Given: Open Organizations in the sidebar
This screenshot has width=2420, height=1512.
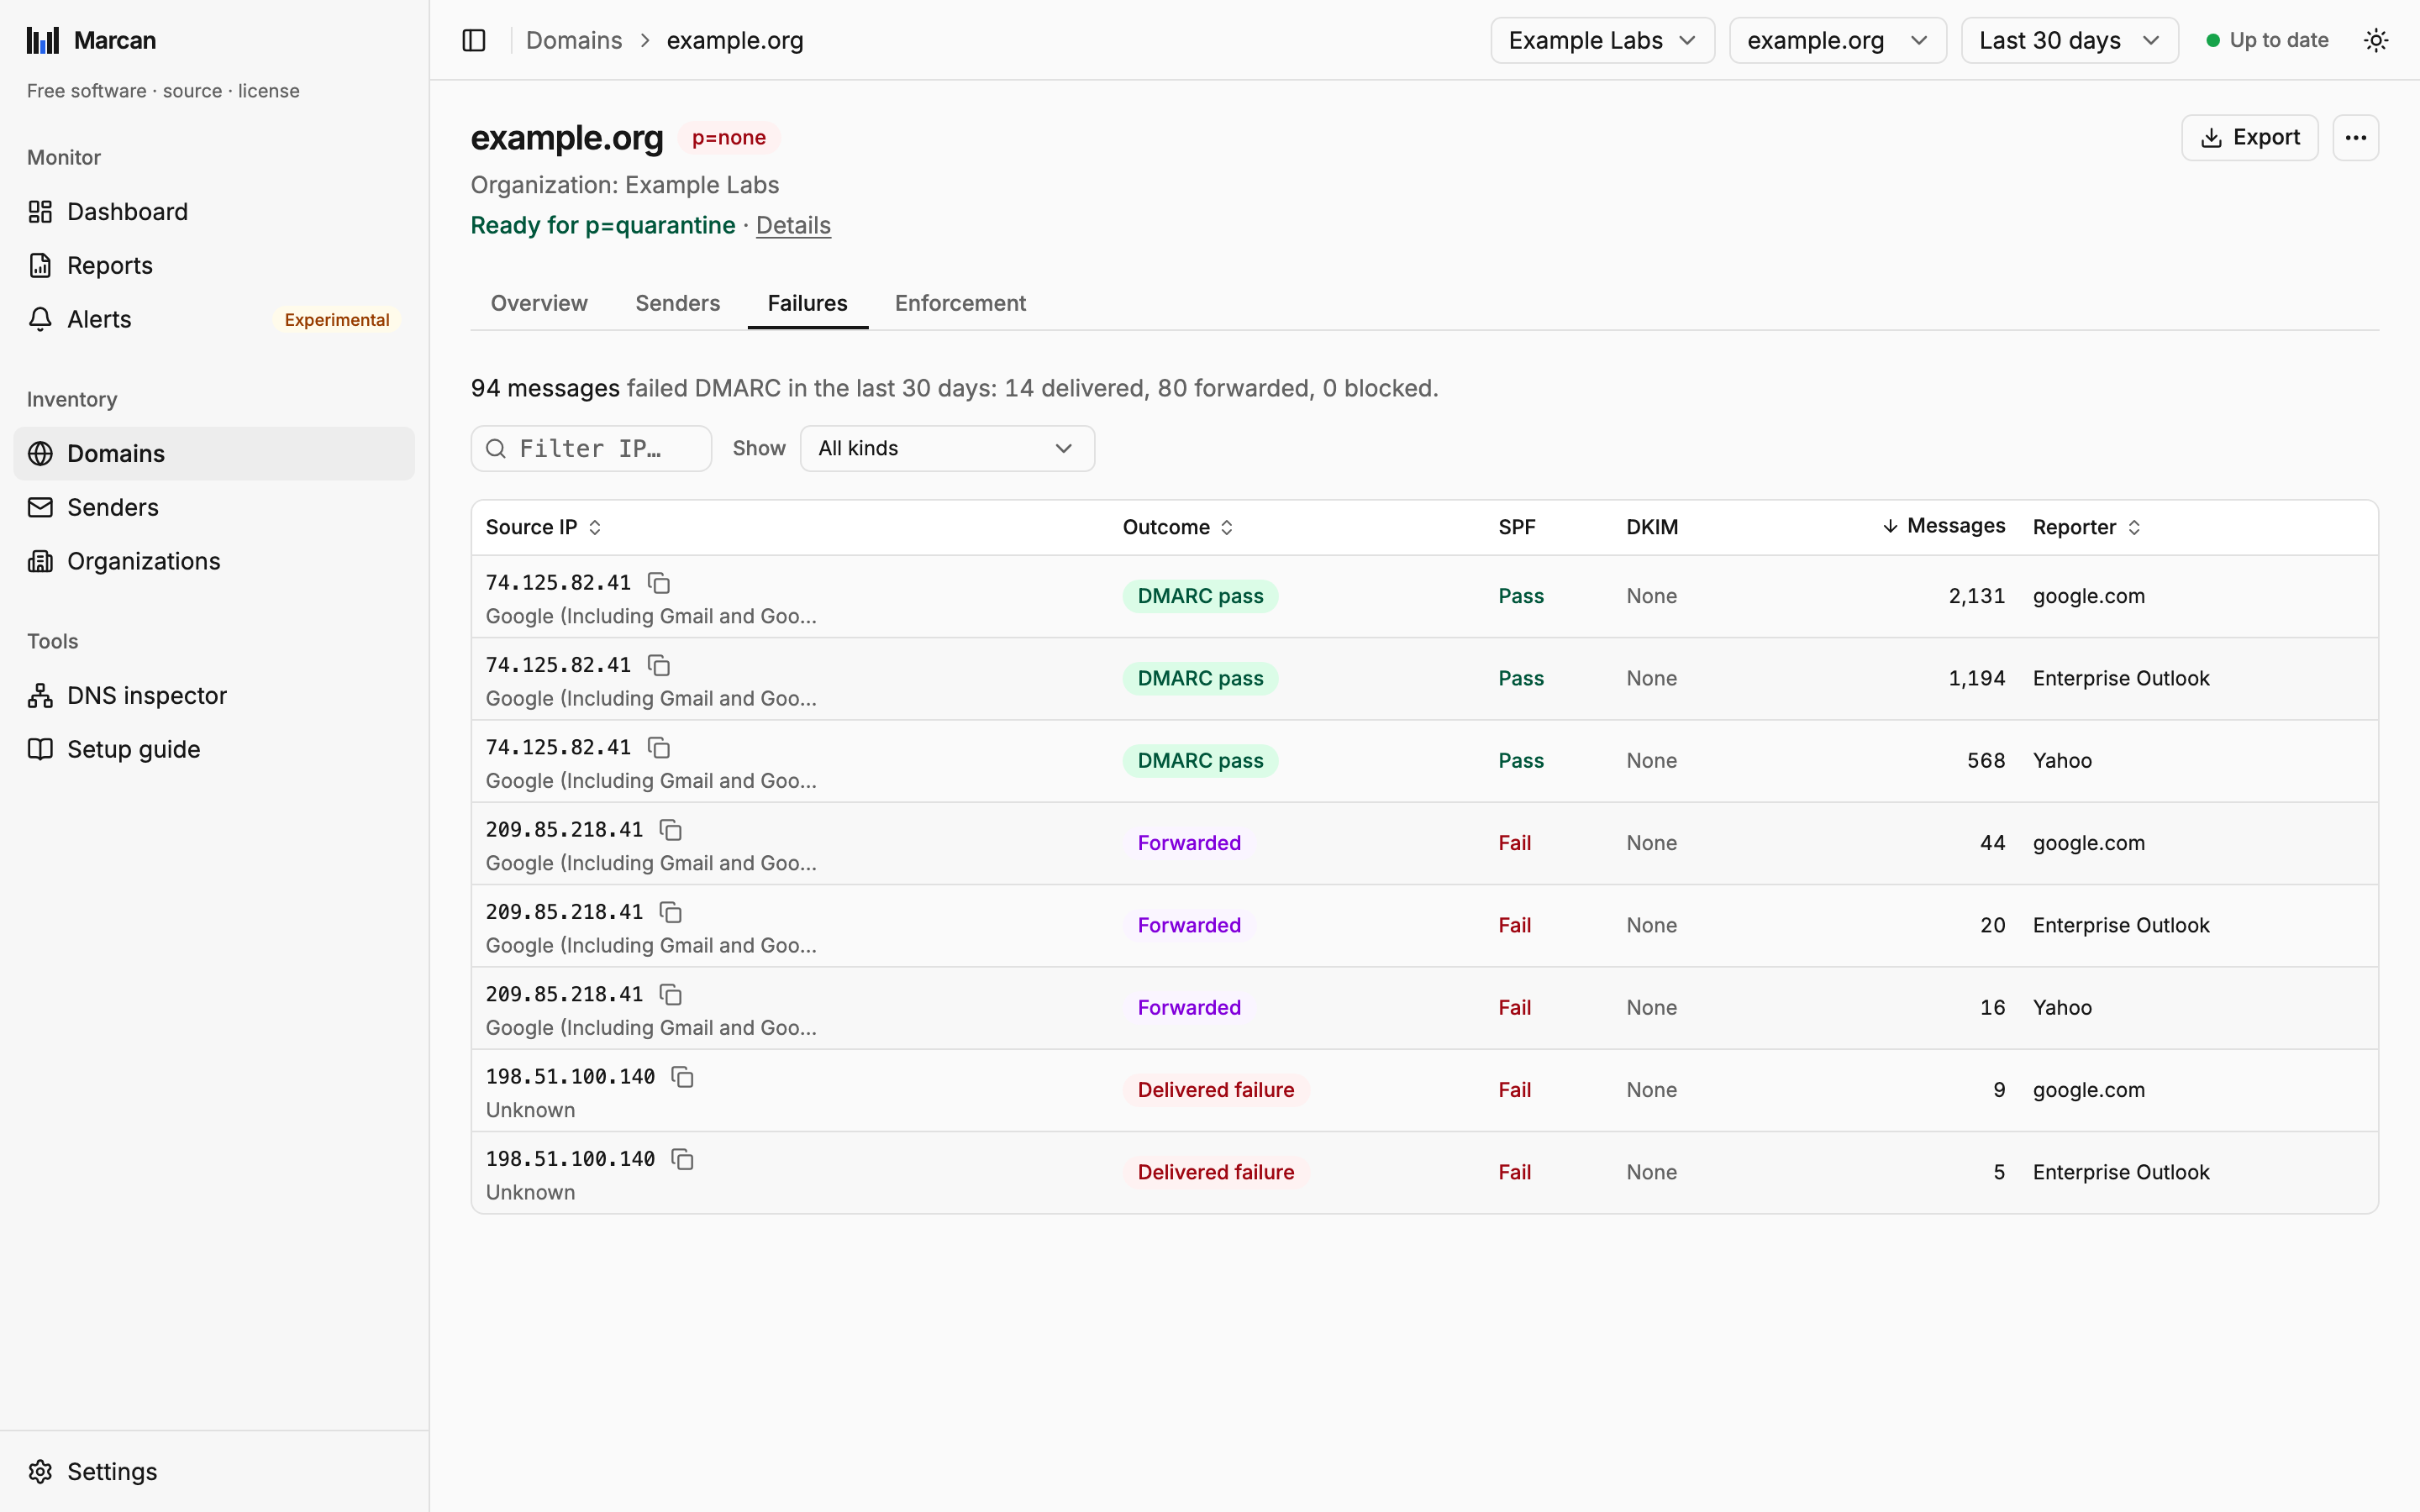Looking at the screenshot, I should 214,561.
